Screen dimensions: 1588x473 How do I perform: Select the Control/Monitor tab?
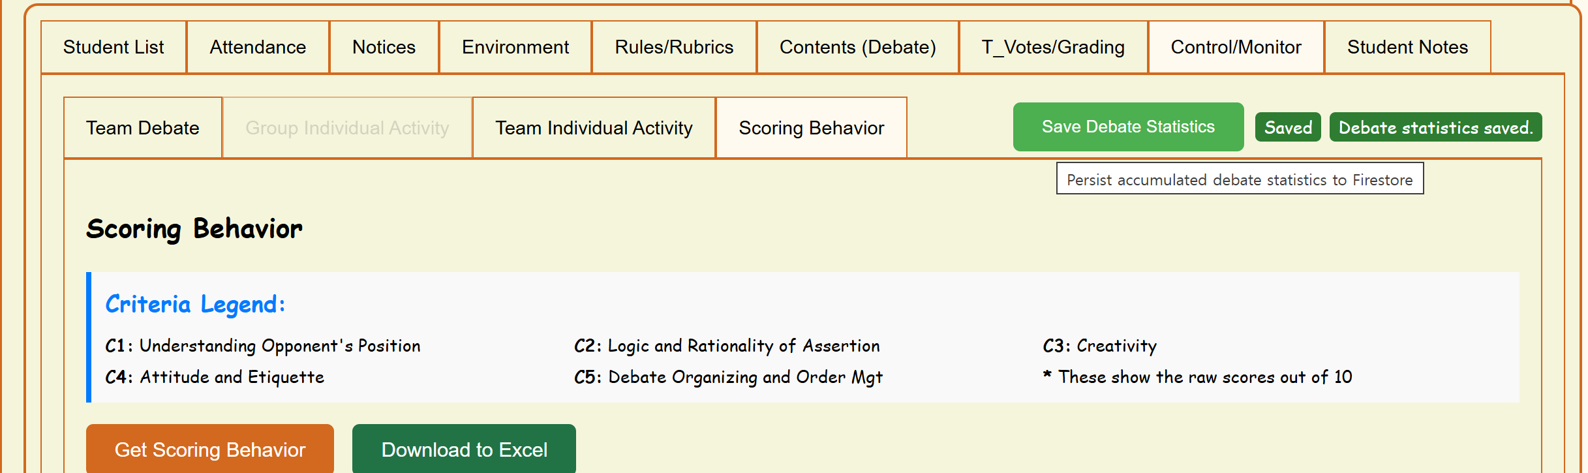[x=1236, y=47]
